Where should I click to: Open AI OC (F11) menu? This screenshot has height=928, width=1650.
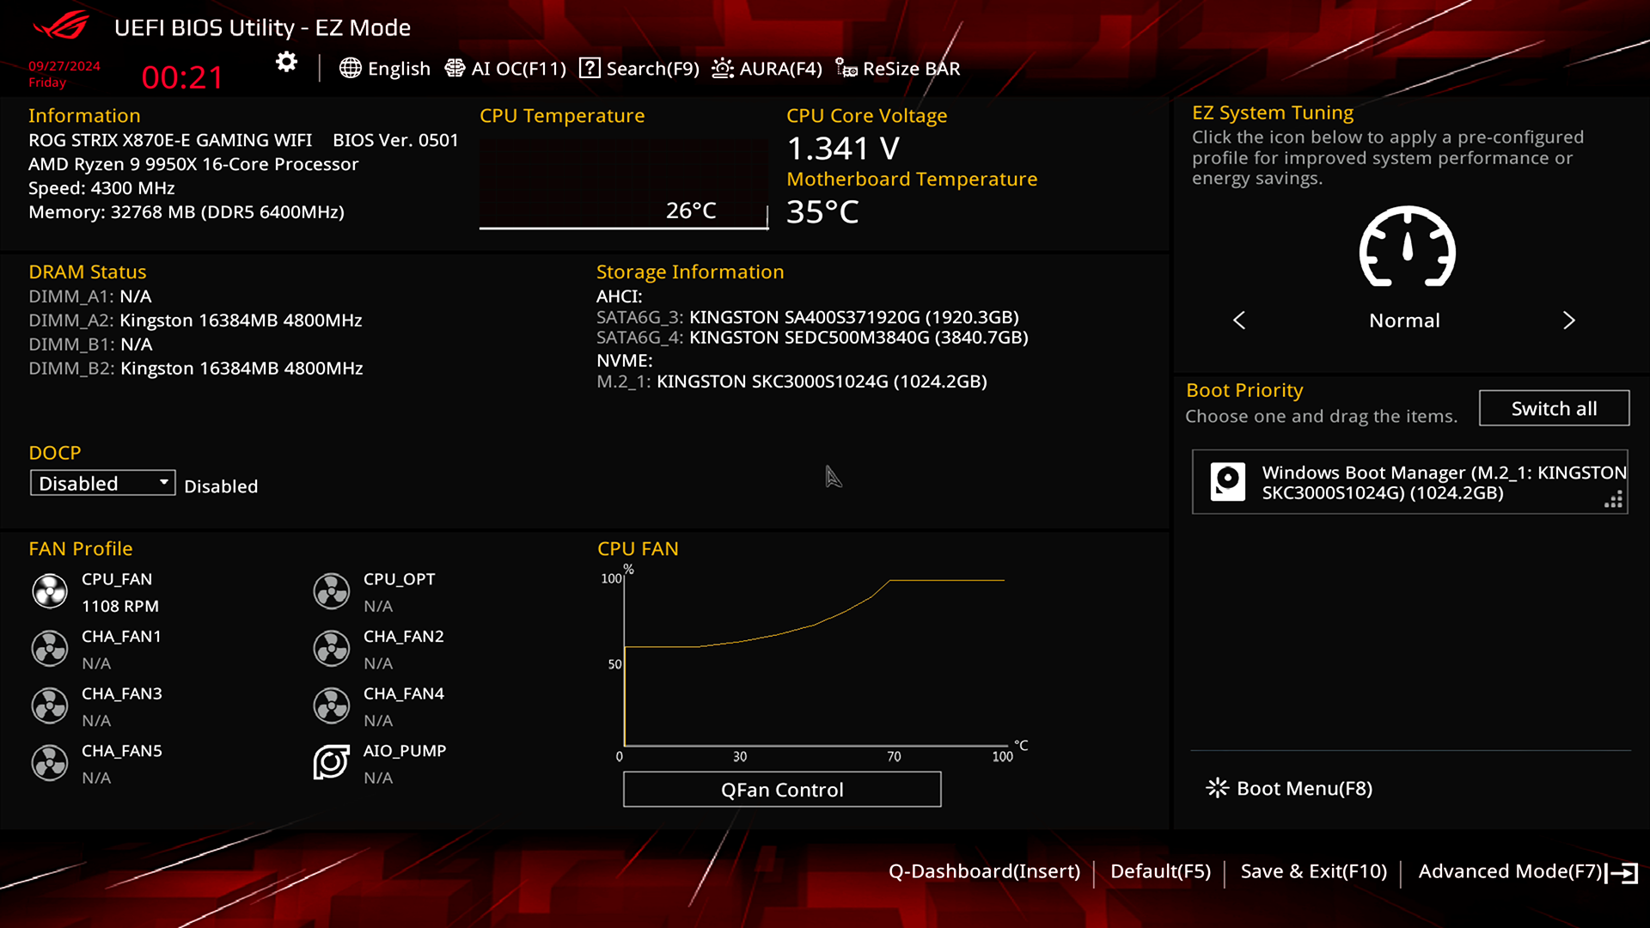tap(505, 69)
